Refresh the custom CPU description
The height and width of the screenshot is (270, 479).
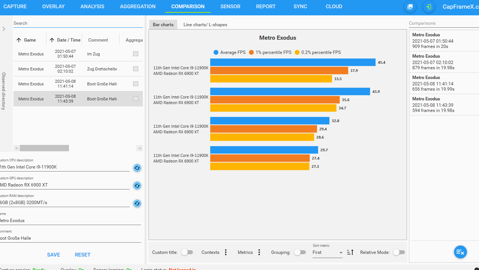[x=137, y=168]
